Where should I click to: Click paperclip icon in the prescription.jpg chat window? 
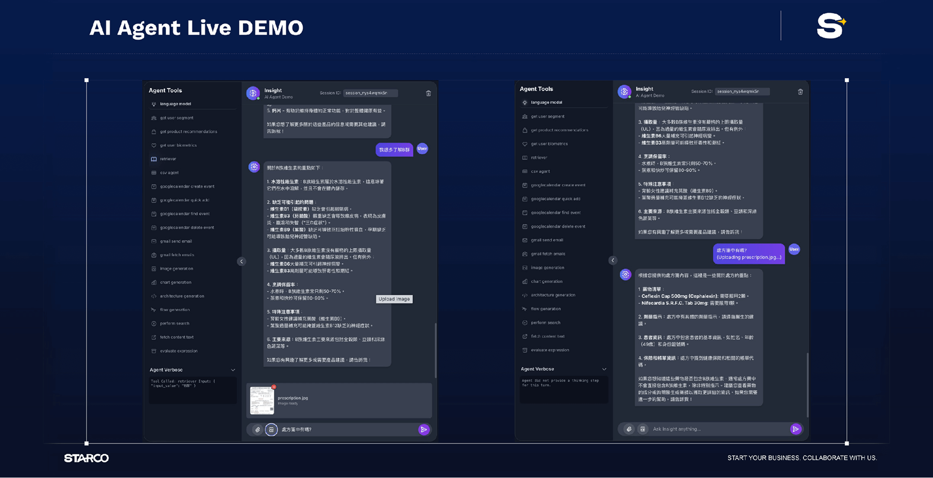(257, 430)
